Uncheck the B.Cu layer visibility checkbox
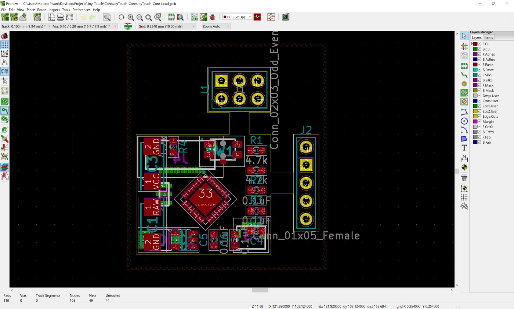This screenshot has height=309, width=514. click(479, 49)
